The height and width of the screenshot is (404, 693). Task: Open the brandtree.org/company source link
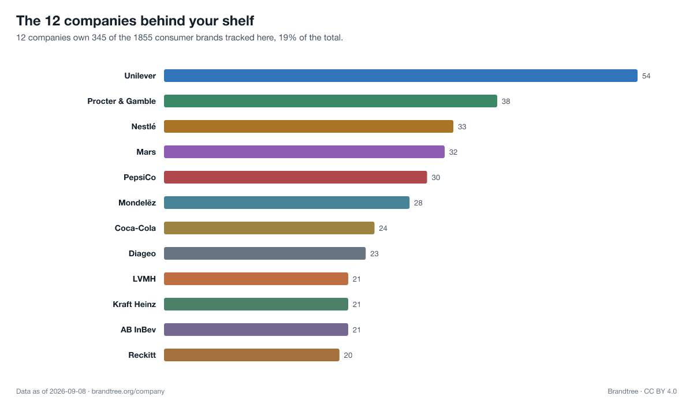(x=128, y=391)
